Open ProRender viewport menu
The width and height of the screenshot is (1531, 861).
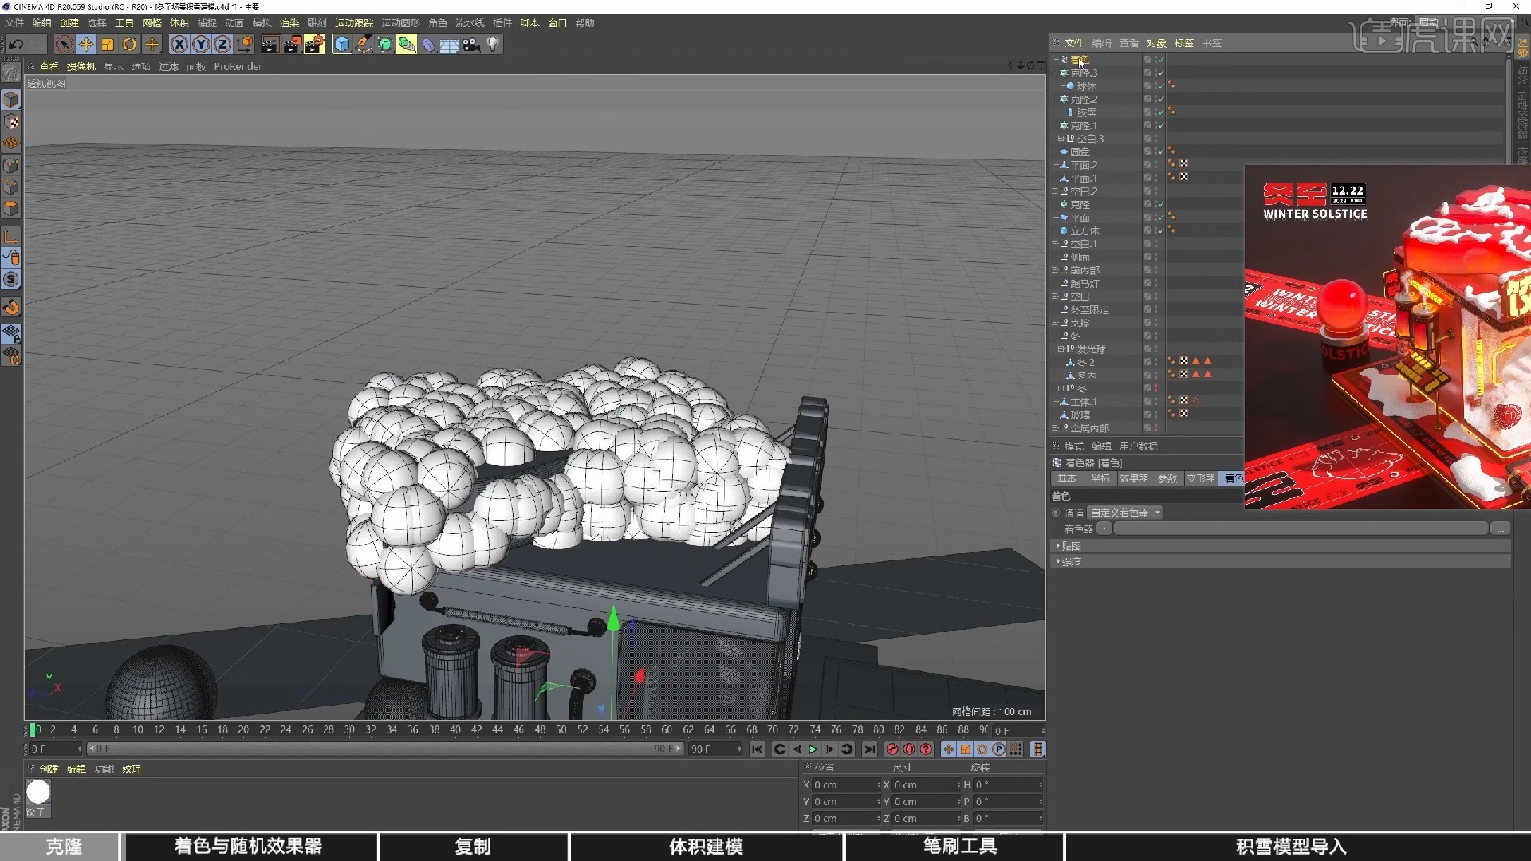(238, 67)
